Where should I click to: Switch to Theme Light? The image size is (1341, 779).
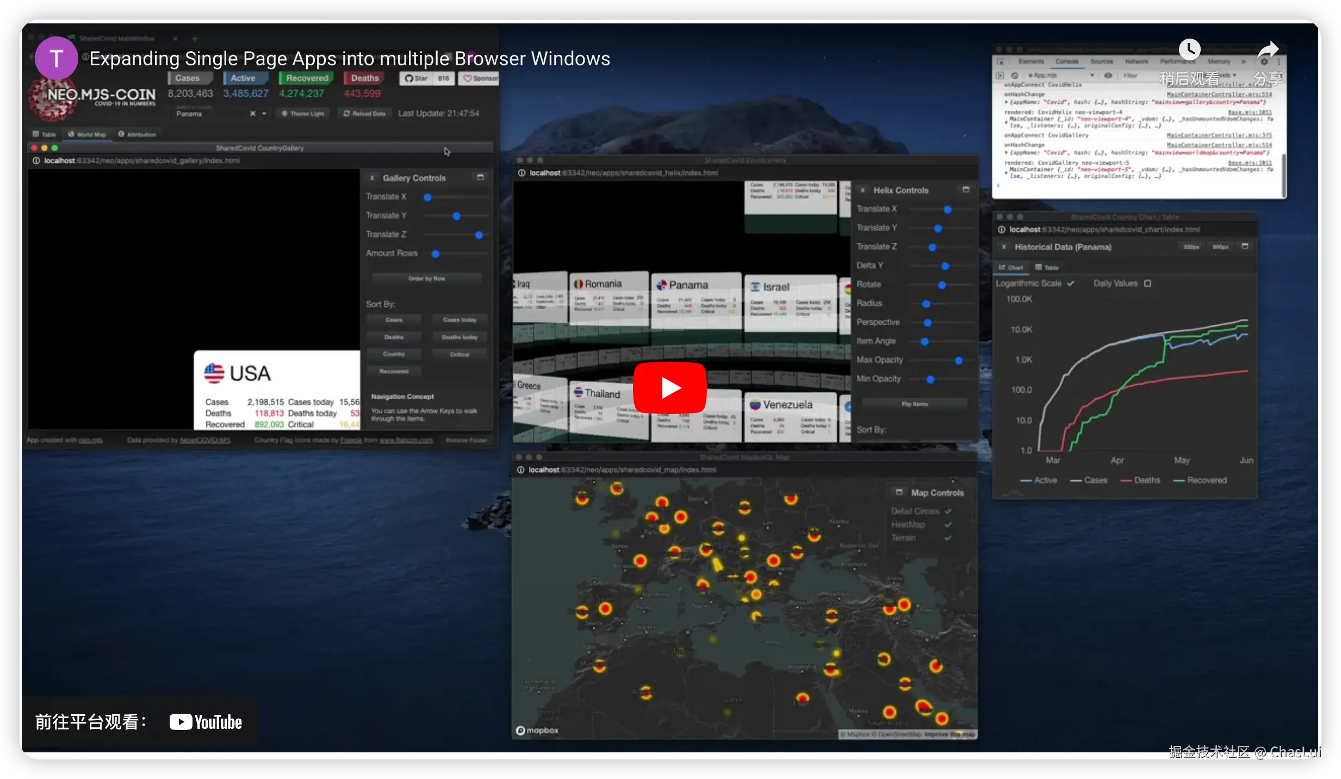tap(303, 114)
